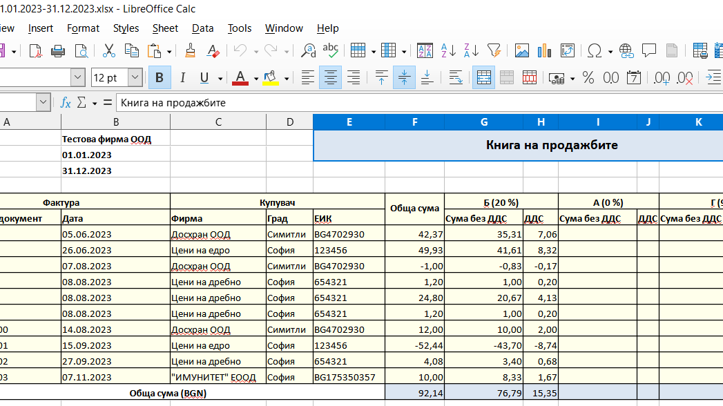Activate the Clone Formatting paintbrush
Screen dimensions: 723x406
[190, 50]
